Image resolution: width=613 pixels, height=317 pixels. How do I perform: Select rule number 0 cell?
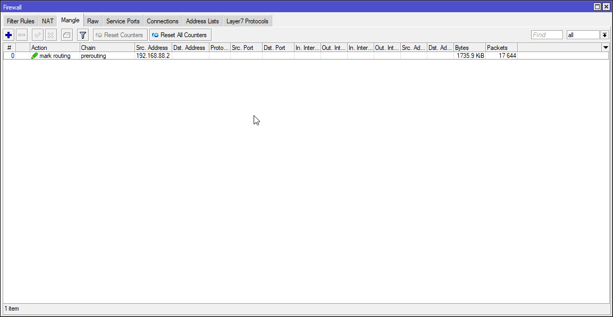tap(10, 56)
